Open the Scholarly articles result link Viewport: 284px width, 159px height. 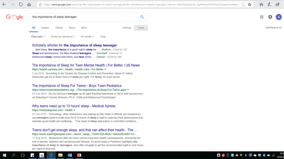pyautogui.click(x=74, y=45)
